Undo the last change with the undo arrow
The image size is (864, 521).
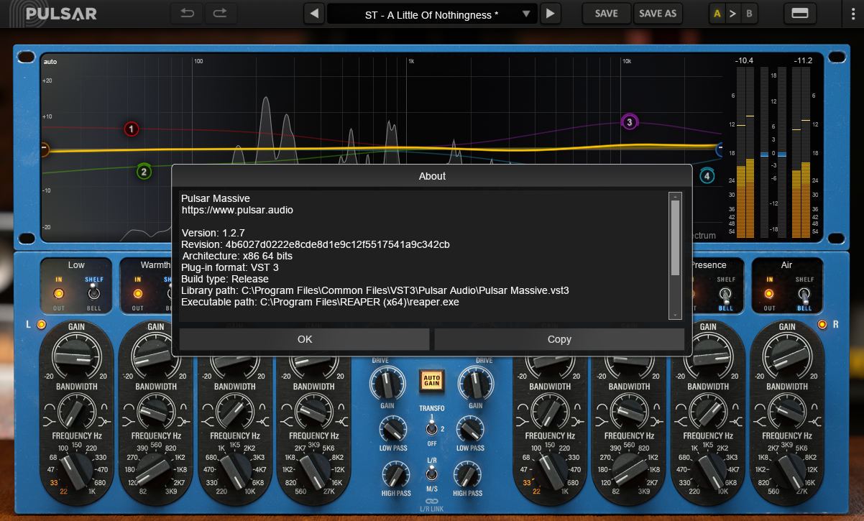[x=187, y=13]
